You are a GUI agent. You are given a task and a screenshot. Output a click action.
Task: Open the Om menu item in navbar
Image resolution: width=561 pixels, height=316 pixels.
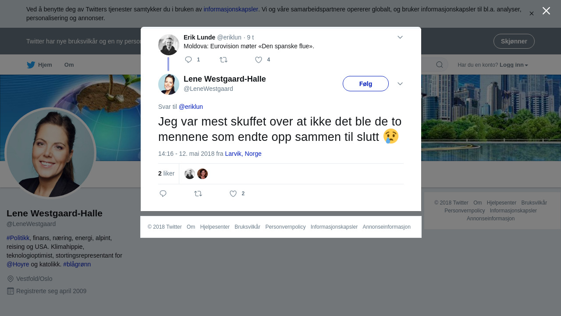pos(69,65)
